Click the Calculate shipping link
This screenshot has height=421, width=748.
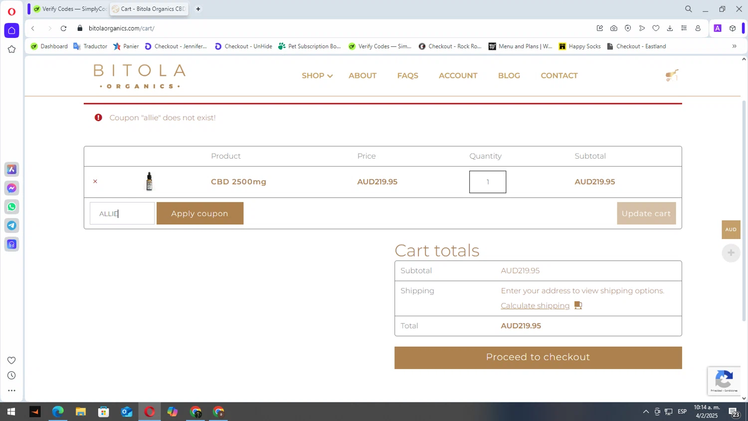coord(535,306)
